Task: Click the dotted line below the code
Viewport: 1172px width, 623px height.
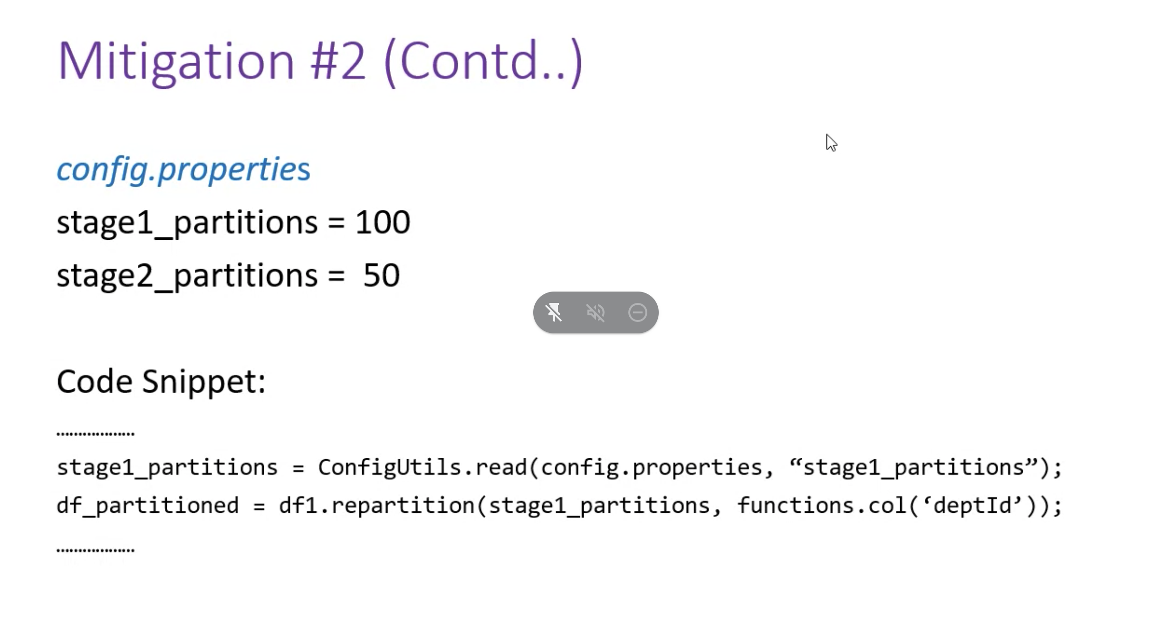Action: (96, 550)
